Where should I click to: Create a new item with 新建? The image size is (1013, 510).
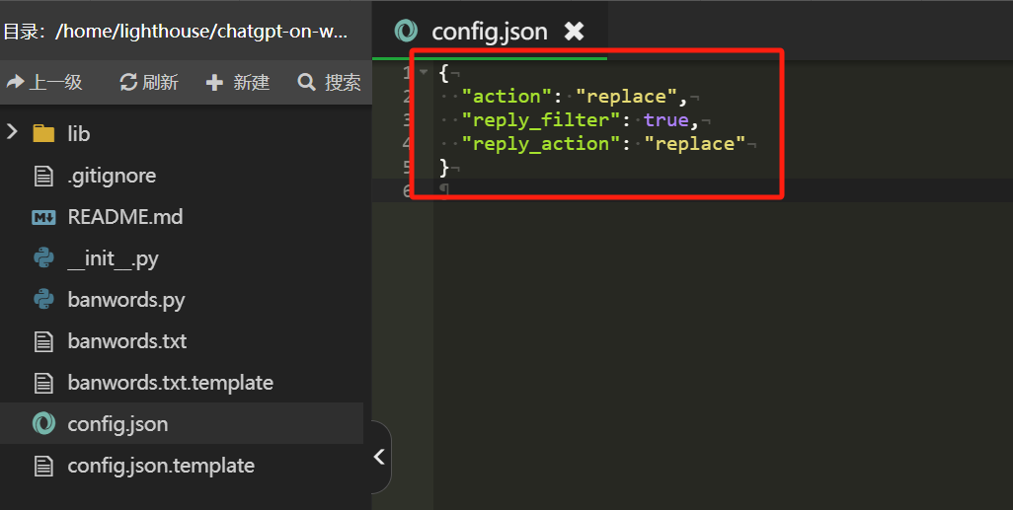pos(238,82)
